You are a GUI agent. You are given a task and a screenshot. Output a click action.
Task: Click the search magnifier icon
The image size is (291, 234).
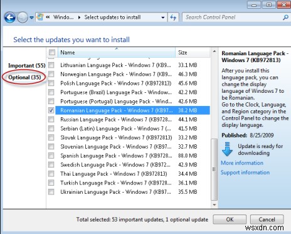285,18
